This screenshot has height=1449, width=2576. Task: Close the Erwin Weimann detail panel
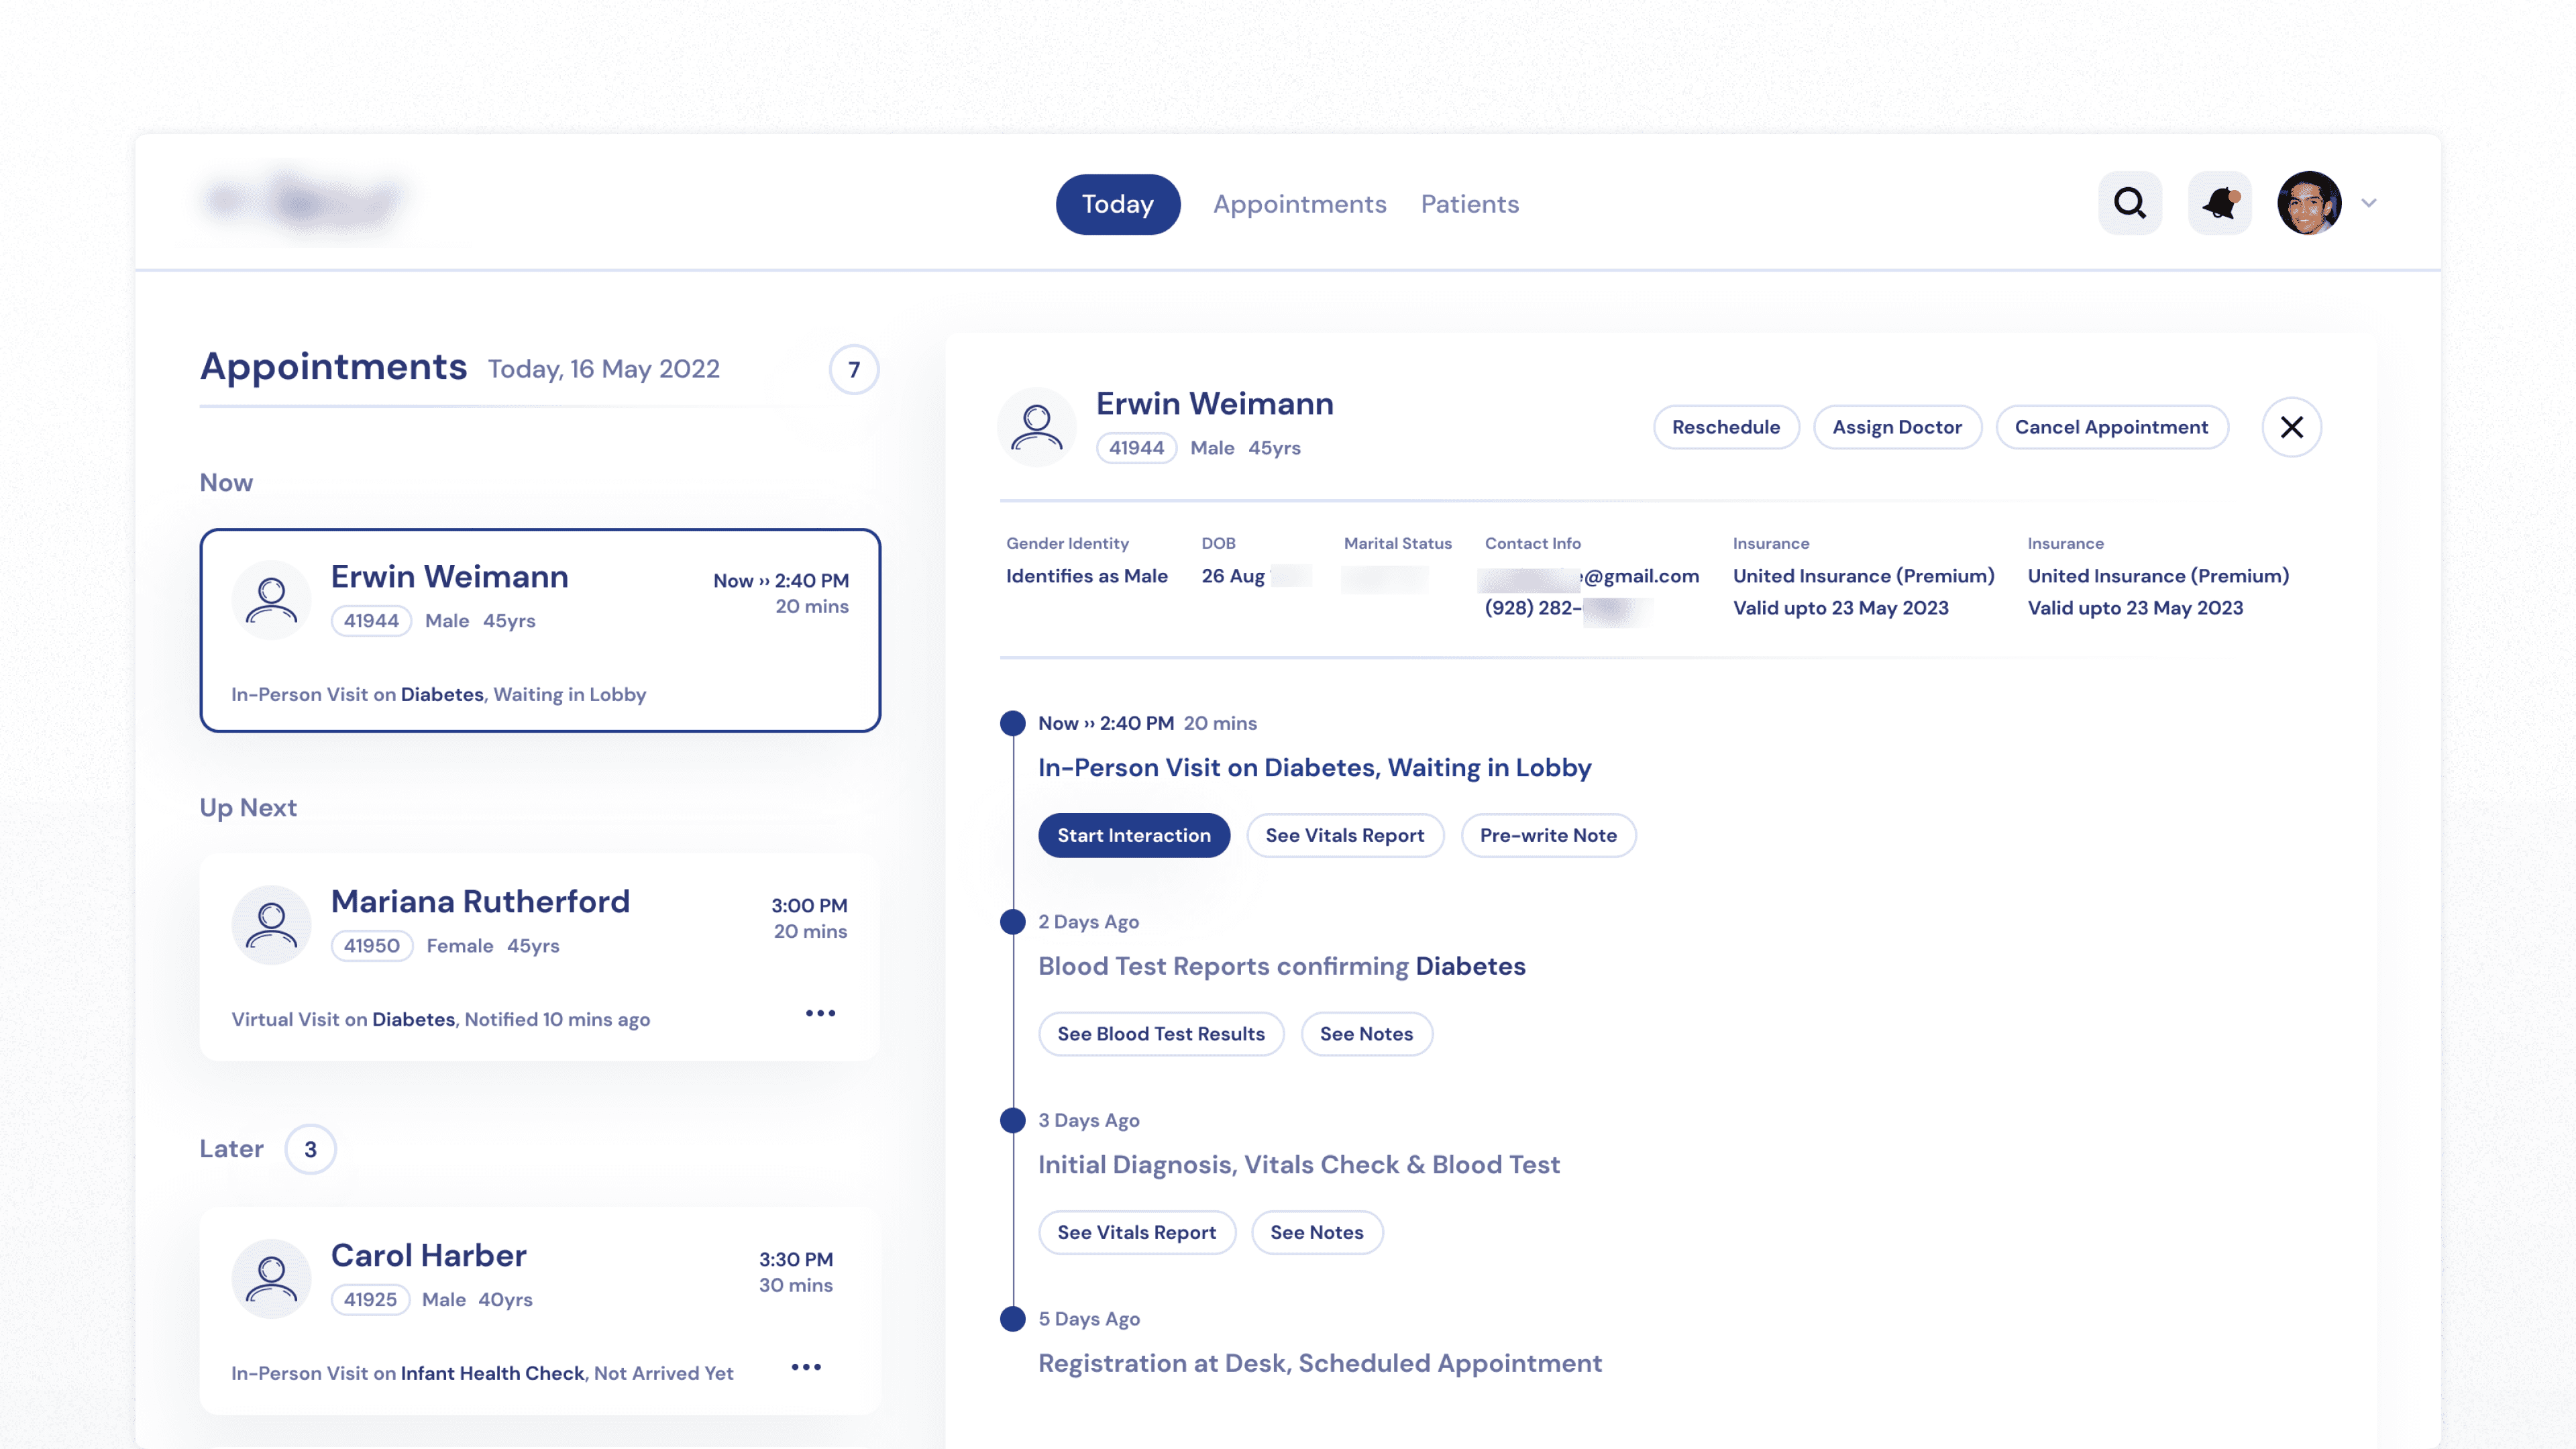point(2291,427)
